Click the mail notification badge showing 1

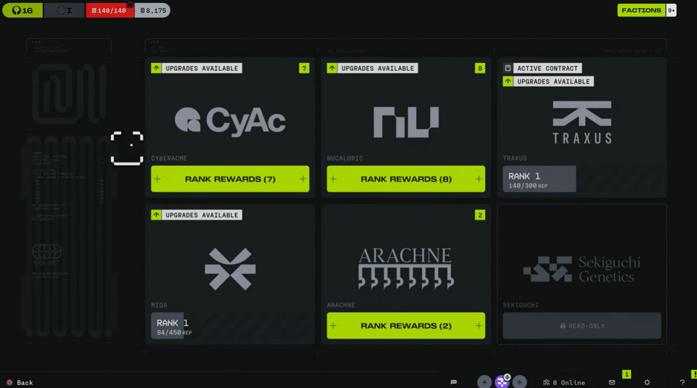[627, 374]
